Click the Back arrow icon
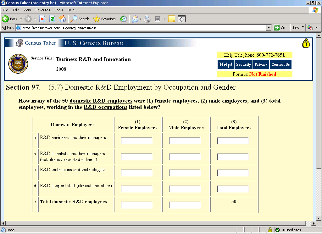The image size is (322, 234). 5,19
